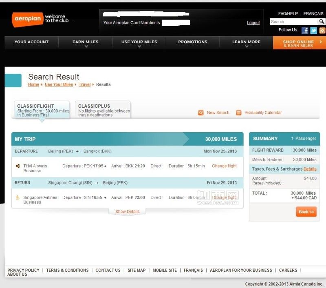Open the Careers footer link
Screen dimensions: 326x288
288,270
